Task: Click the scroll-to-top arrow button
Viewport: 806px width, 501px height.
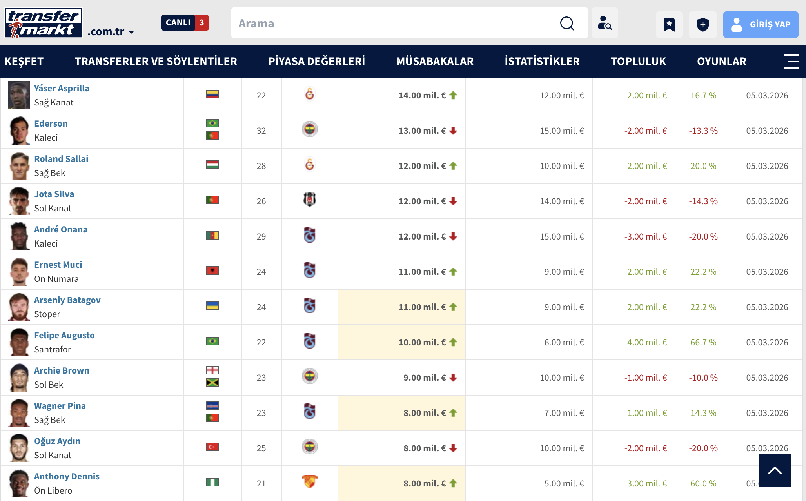Action: point(775,470)
